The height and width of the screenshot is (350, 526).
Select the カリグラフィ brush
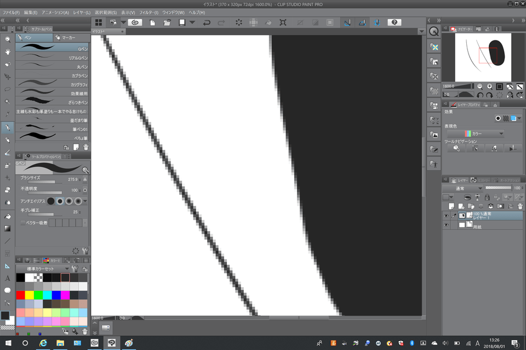pyautogui.click(x=52, y=85)
